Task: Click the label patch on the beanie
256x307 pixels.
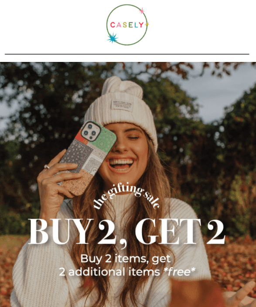Action: pyautogui.click(x=122, y=106)
